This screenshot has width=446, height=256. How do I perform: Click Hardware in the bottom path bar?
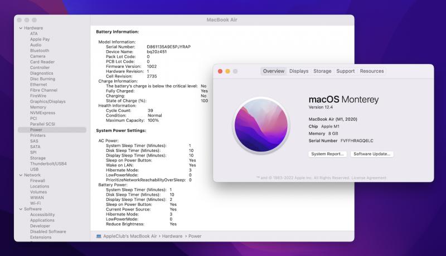coord(172,236)
